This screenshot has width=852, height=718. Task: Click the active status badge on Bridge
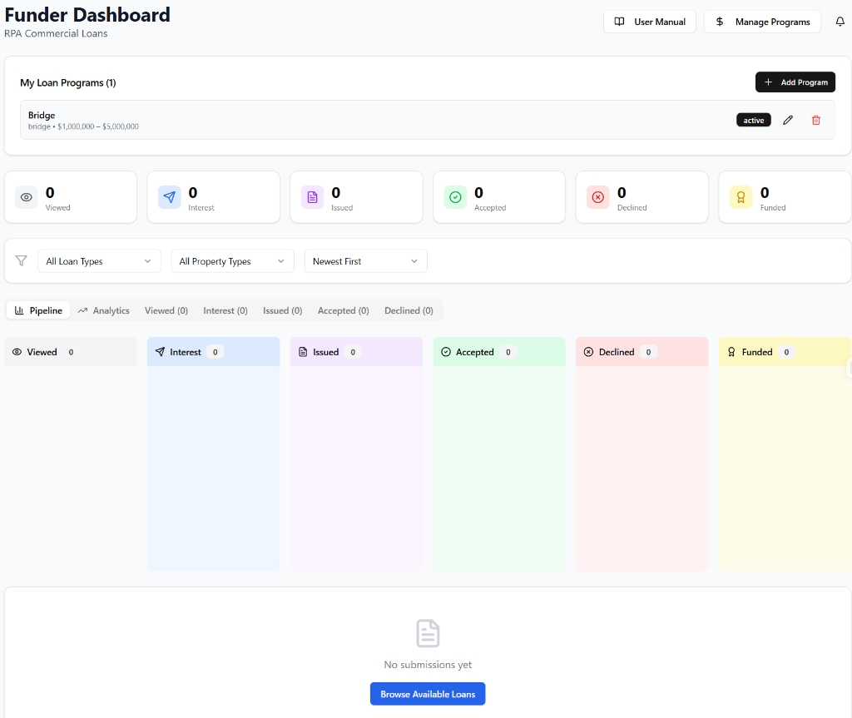coord(753,120)
